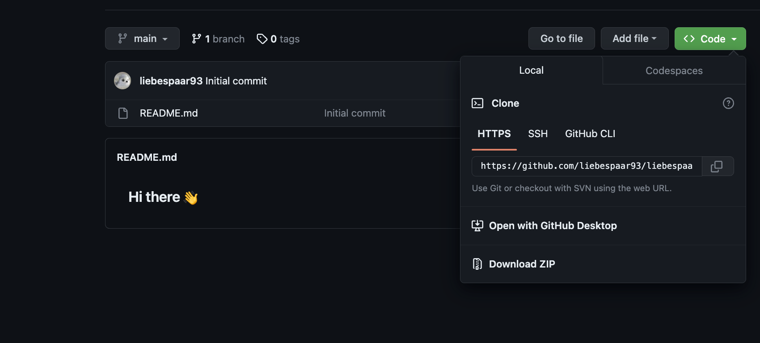Viewport: 760px width, 343px height.
Task: Click the tag icon beside 0 tags
Action: coord(262,39)
